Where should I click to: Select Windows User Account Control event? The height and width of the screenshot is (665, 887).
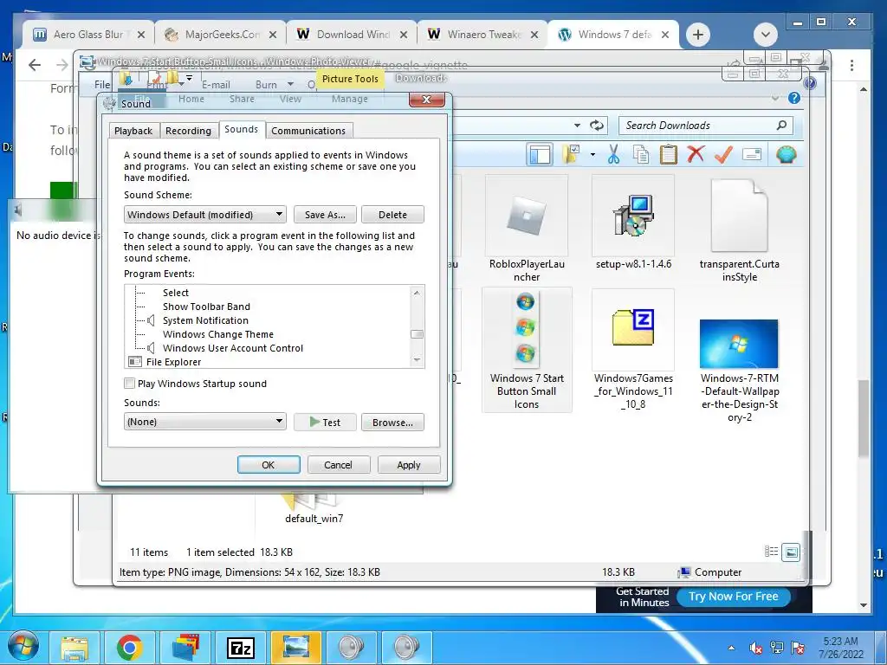coord(232,348)
